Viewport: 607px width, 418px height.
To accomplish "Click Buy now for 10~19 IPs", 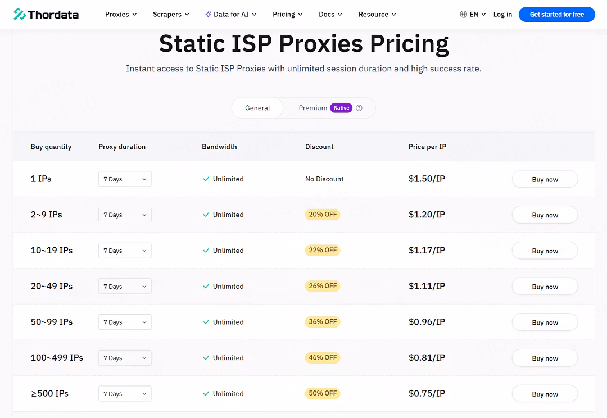I will point(545,251).
